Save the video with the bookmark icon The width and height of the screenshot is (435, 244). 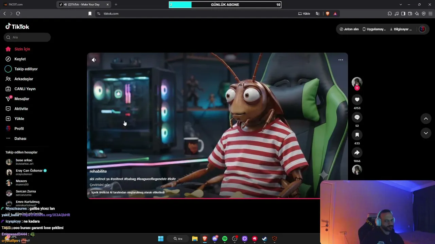[357, 135]
